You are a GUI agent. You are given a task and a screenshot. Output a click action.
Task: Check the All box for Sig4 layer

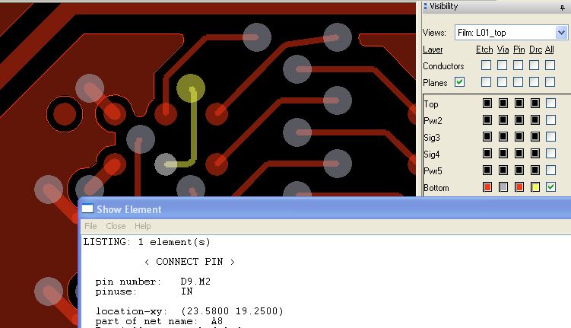(x=551, y=154)
